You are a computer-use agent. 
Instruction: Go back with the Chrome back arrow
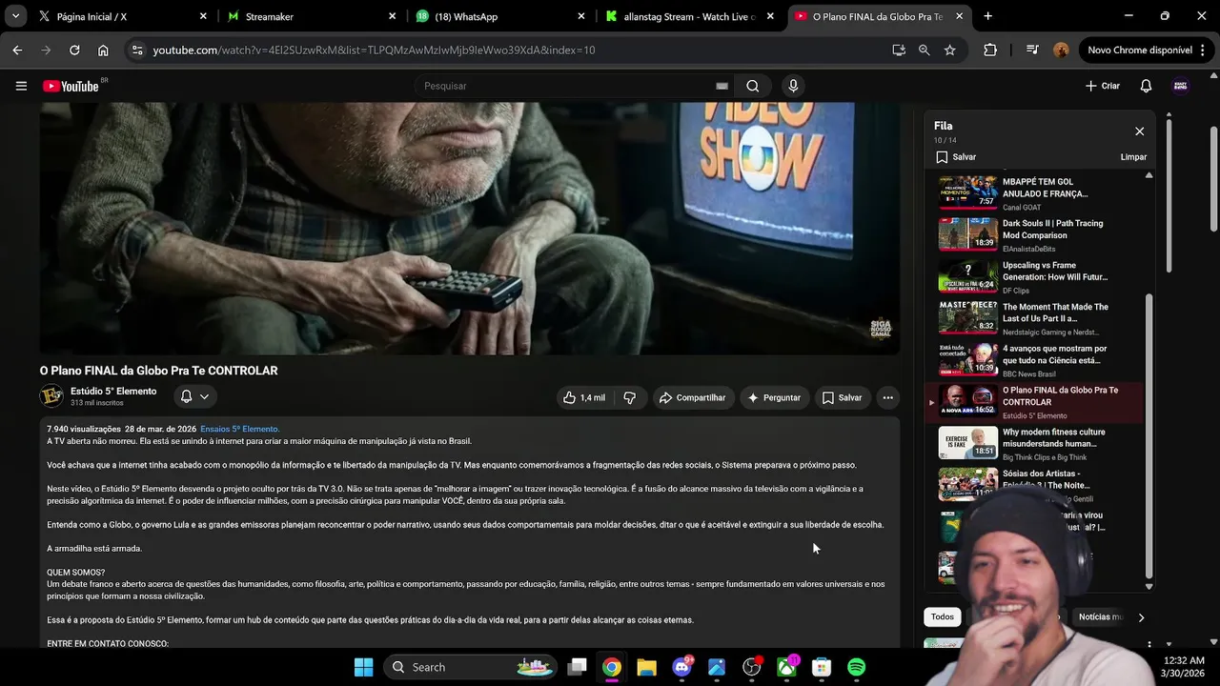point(17,50)
